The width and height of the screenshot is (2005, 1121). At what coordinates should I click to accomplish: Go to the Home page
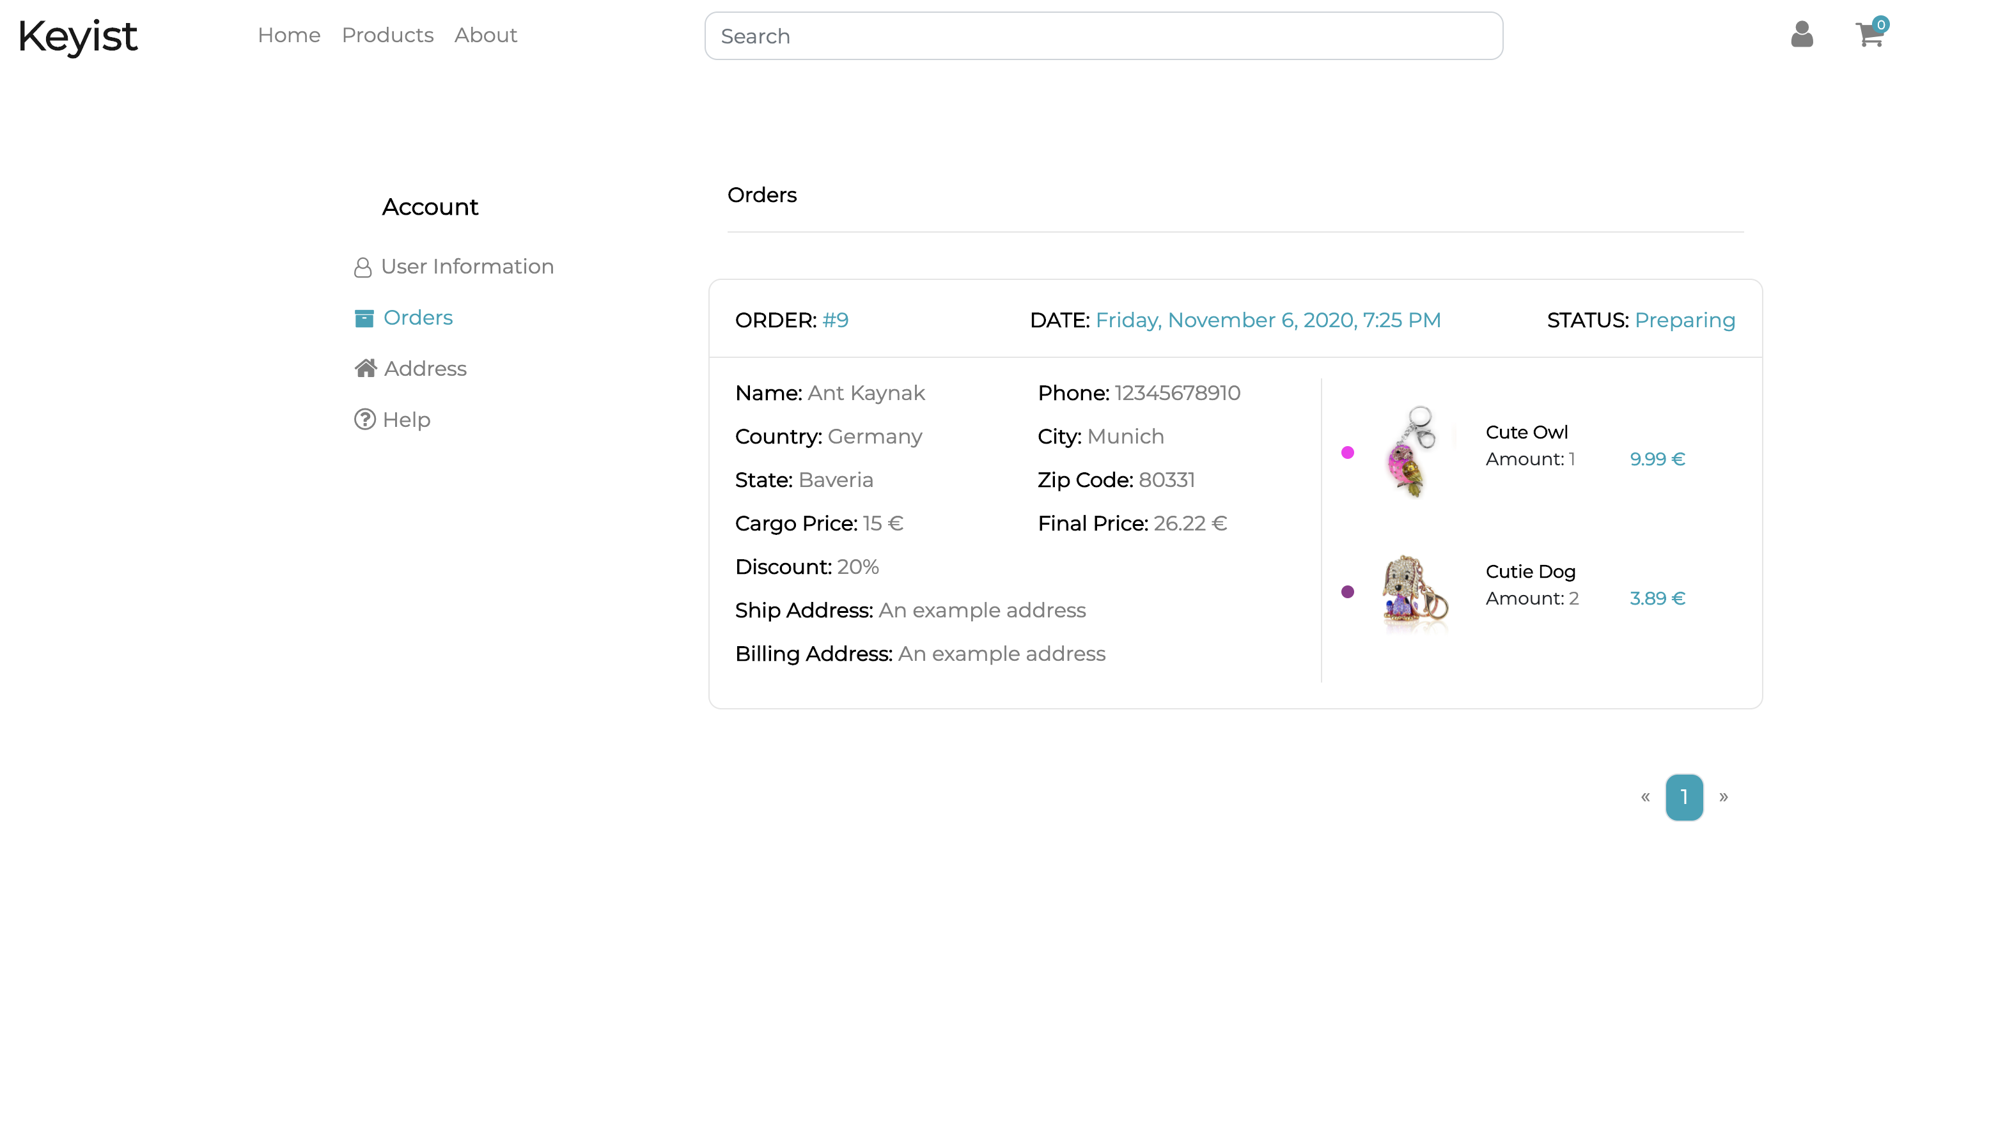289,35
